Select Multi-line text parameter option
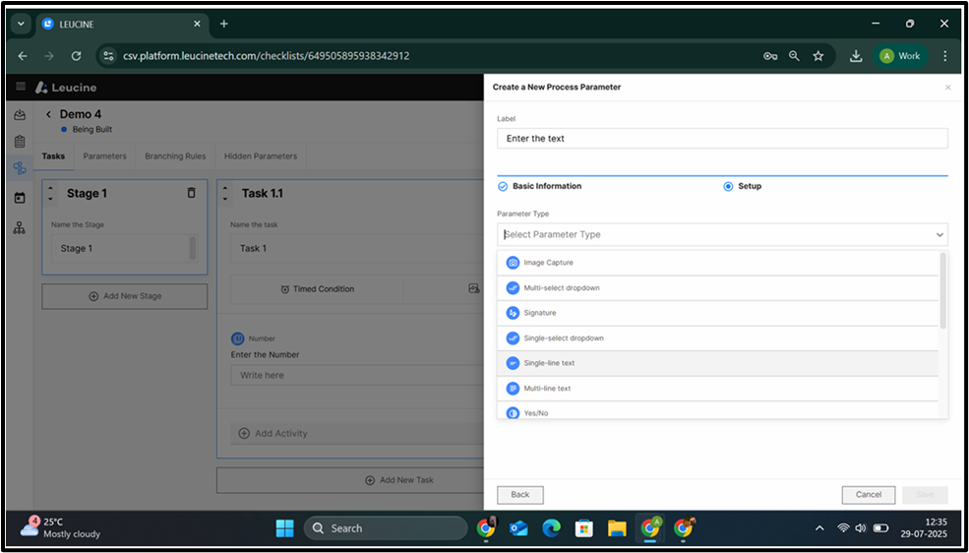 click(547, 389)
